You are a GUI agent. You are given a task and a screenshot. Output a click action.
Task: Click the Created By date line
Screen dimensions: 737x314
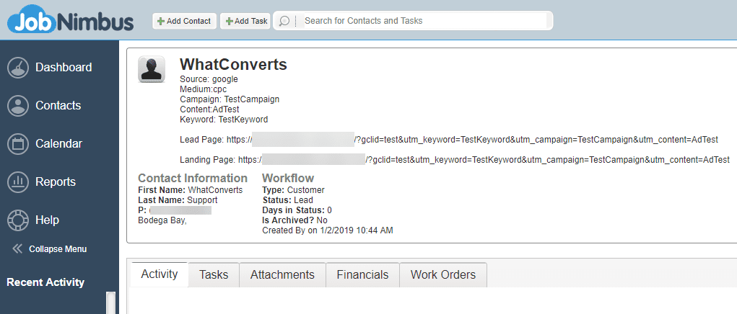pyautogui.click(x=328, y=230)
